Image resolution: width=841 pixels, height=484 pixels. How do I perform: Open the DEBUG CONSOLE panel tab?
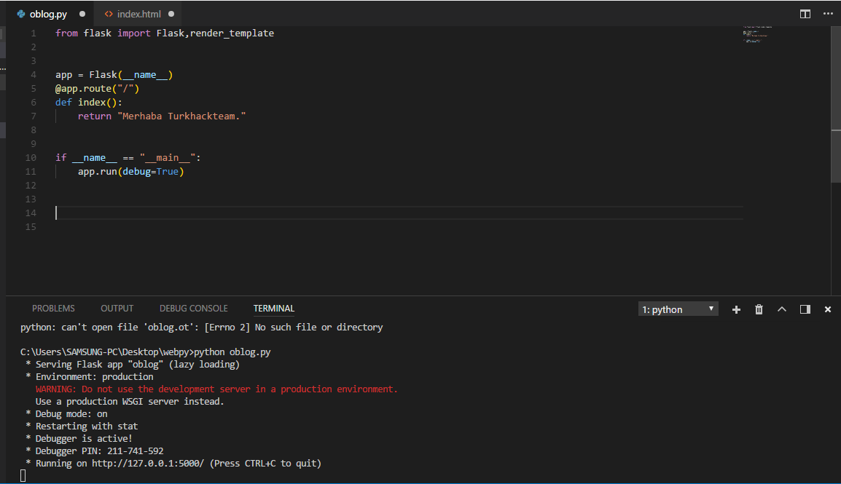point(194,309)
